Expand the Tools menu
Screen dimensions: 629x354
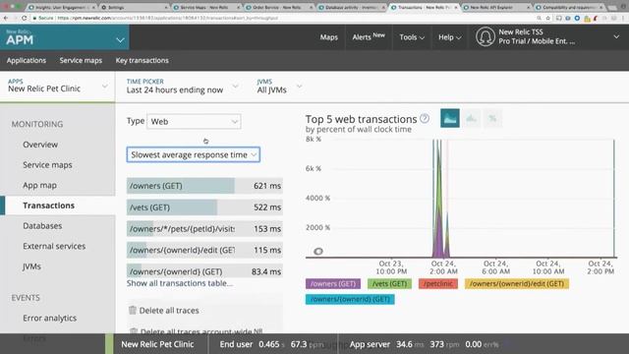click(x=412, y=37)
